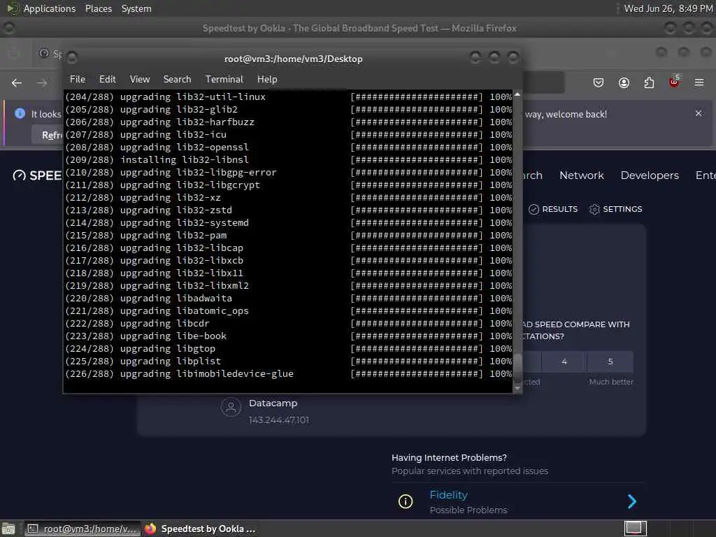Open the Firefox account icon
The image size is (716, 537).
coord(624,83)
